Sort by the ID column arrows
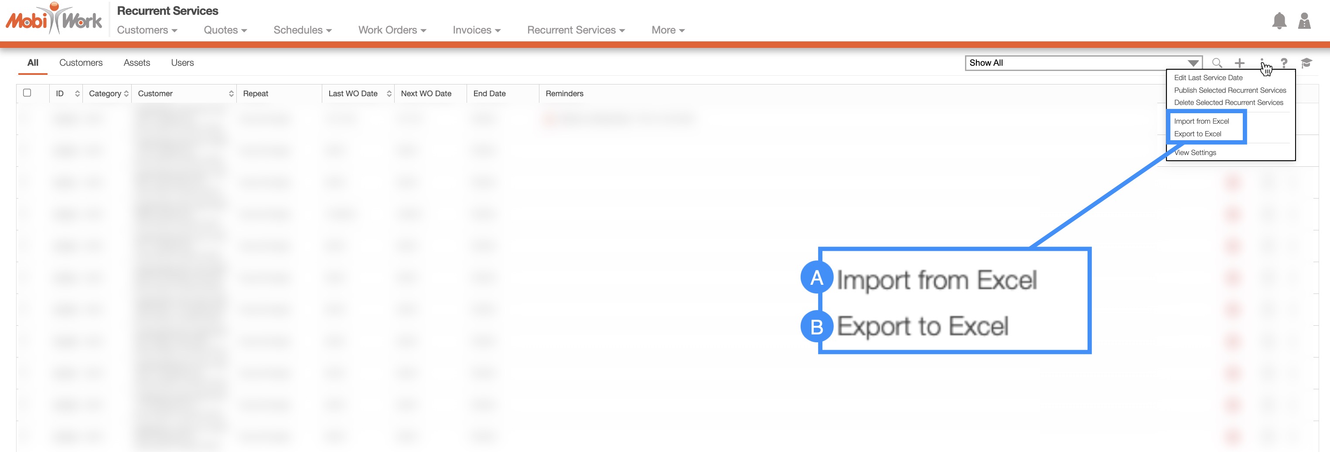The width and height of the screenshot is (1330, 452). (78, 94)
